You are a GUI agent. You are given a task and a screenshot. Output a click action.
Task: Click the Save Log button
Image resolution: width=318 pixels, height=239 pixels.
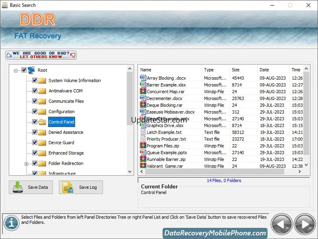coord(81,187)
